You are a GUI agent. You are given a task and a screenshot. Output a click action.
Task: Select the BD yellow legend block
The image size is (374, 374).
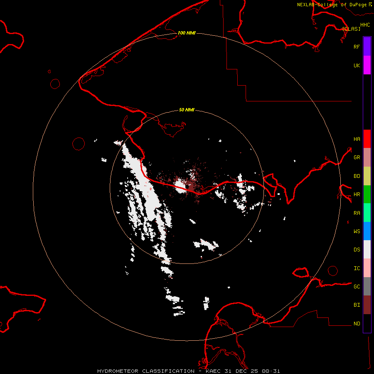tap(367, 176)
